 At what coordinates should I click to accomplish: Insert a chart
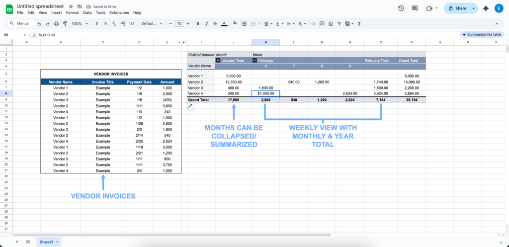[x=331, y=24]
